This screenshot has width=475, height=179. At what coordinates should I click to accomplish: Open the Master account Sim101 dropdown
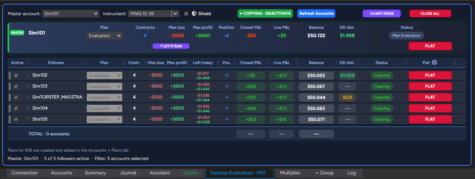pos(71,14)
